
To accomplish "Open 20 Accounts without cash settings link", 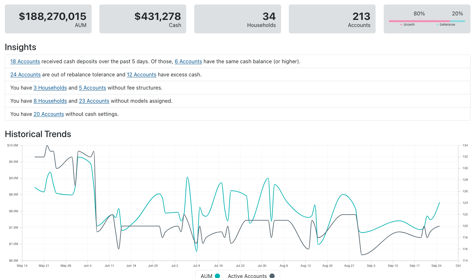I will click(x=49, y=114).
